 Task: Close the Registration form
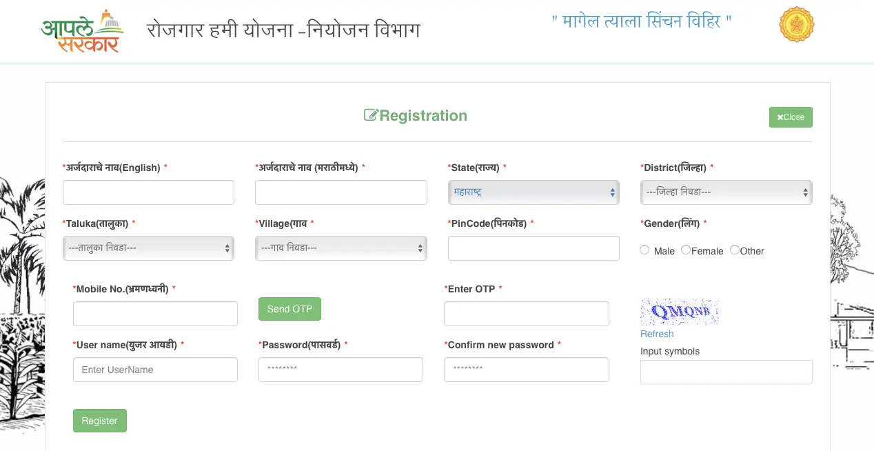[791, 117]
